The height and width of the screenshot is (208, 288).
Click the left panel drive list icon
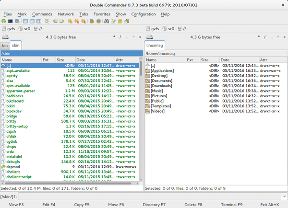click(x=5, y=37)
